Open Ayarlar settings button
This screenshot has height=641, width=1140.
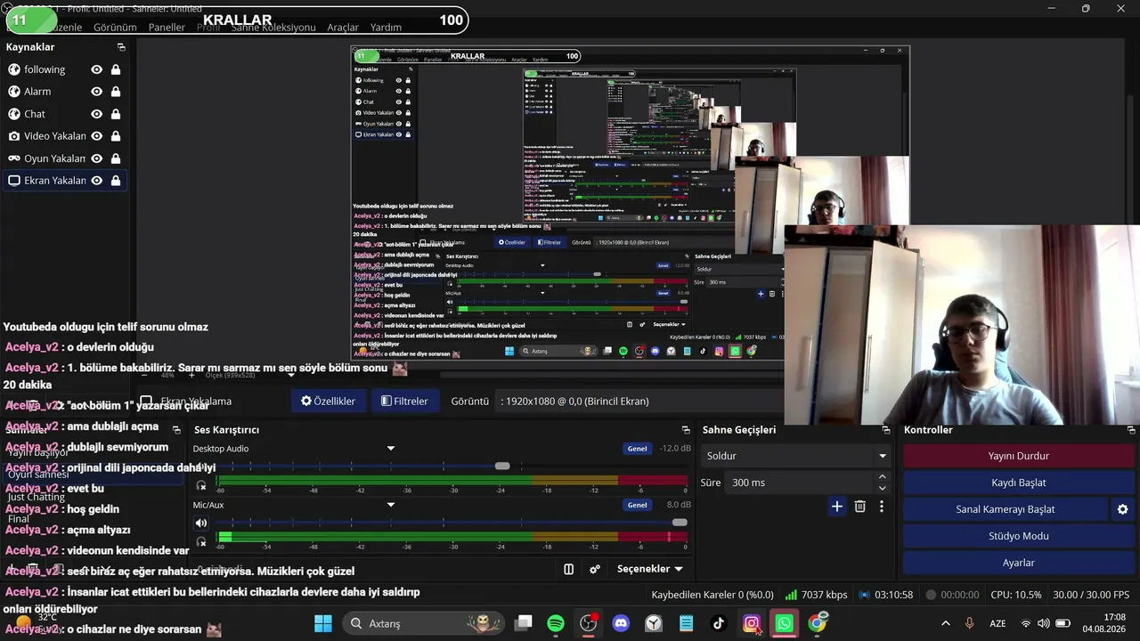tap(1018, 563)
